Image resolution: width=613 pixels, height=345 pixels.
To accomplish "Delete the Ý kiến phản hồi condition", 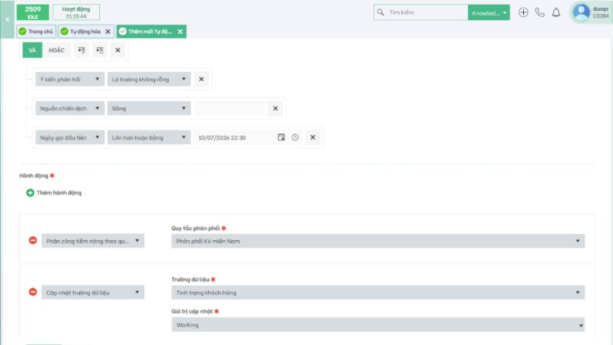I will tap(201, 79).
